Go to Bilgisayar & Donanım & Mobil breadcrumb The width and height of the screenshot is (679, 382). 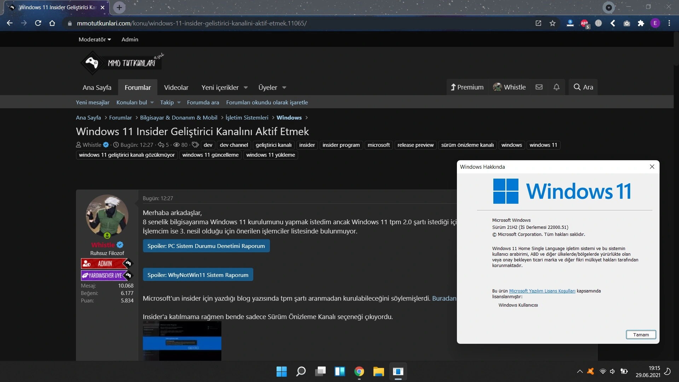pyautogui.click(x=179, y=118)
